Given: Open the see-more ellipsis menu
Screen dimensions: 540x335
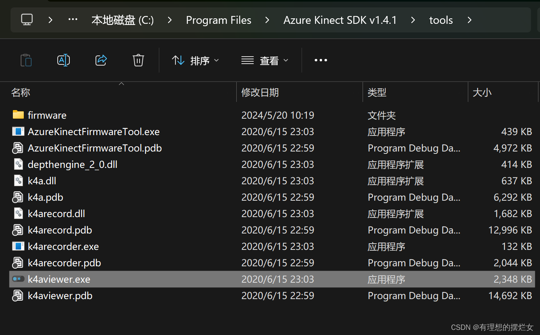Looking at the screenshot, I should click(x=320, y=60).
